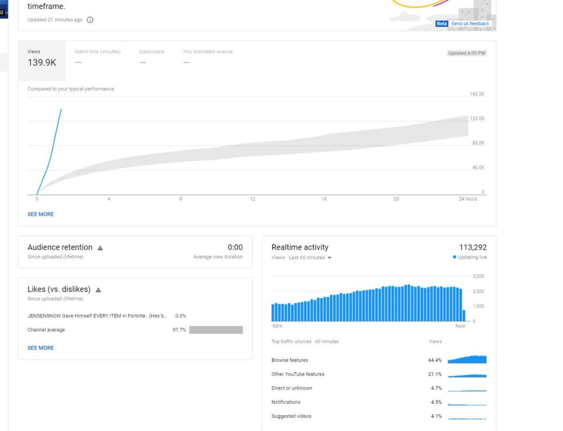Viewport: 563px width, 431px height.
Task: Open the Browse features sparkline chart
Action: point(467,360)
